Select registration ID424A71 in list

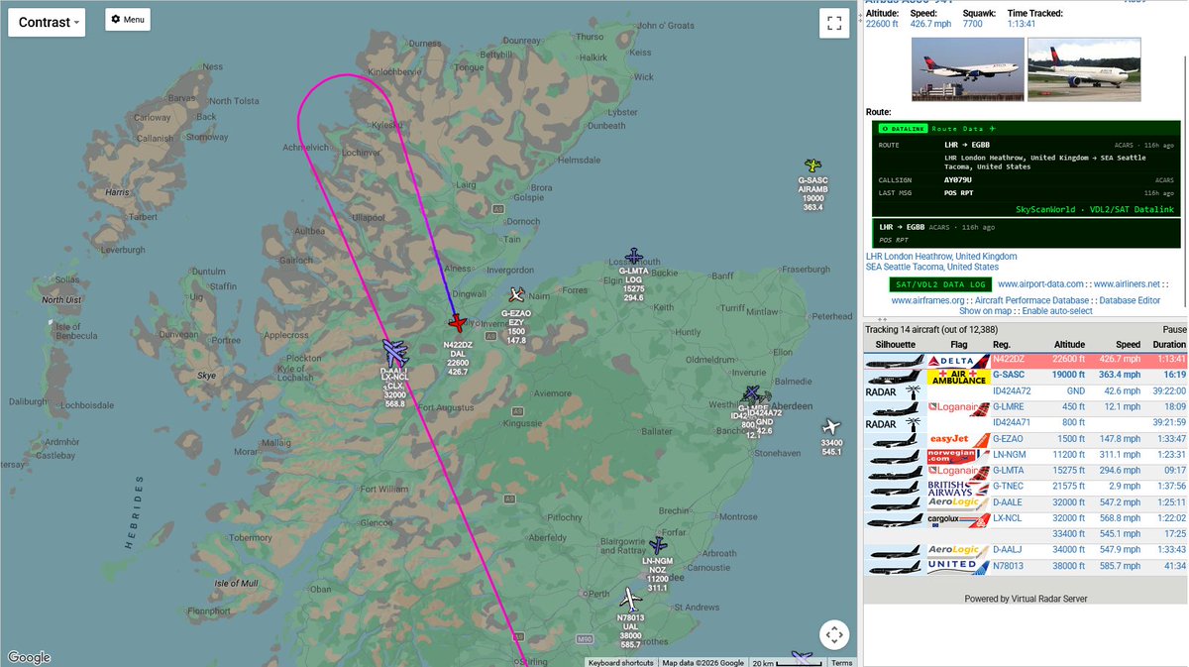pos(1013,423)
